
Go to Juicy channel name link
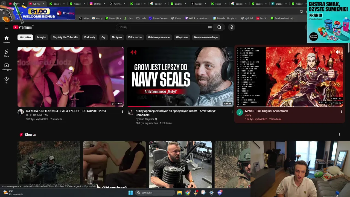pos(248,115)
